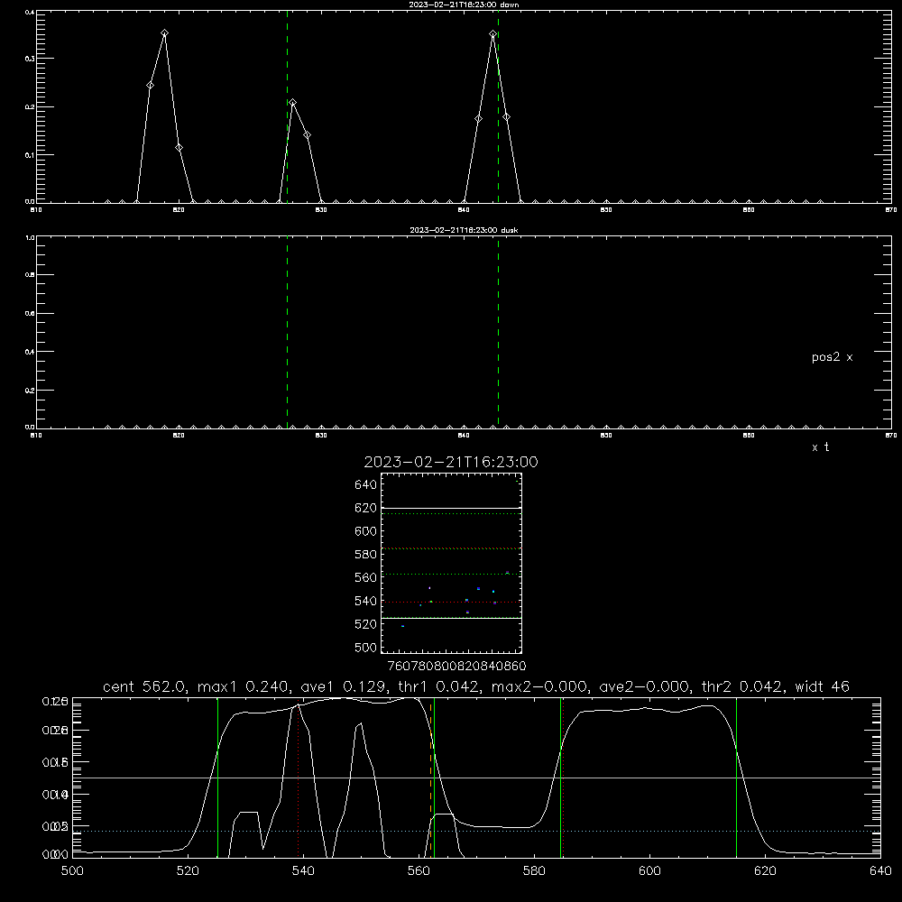Click the green vertical line at 525 in bottom plot
The width and height of the screenshot is (902, 902).
(x=217, y=777)
